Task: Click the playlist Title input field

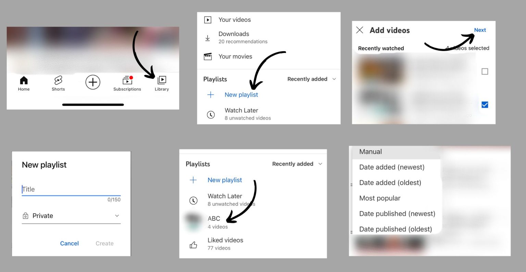Action: [71, 189]
